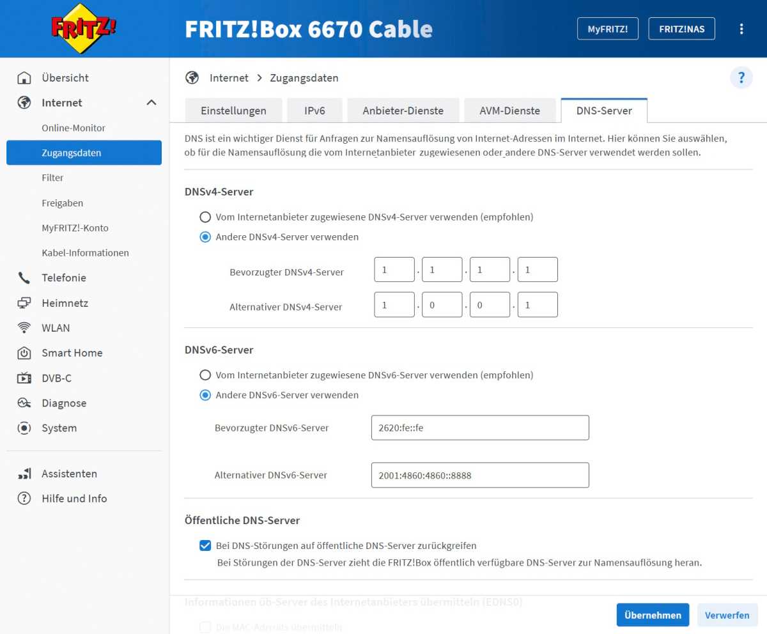Viewport: 767px width, 634px height.
Task: Click the Verwerfen button
Action: click(727, 615)
